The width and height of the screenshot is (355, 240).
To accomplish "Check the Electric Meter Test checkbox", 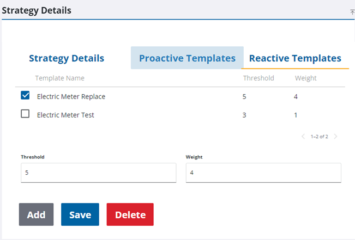I will (25, 114).
